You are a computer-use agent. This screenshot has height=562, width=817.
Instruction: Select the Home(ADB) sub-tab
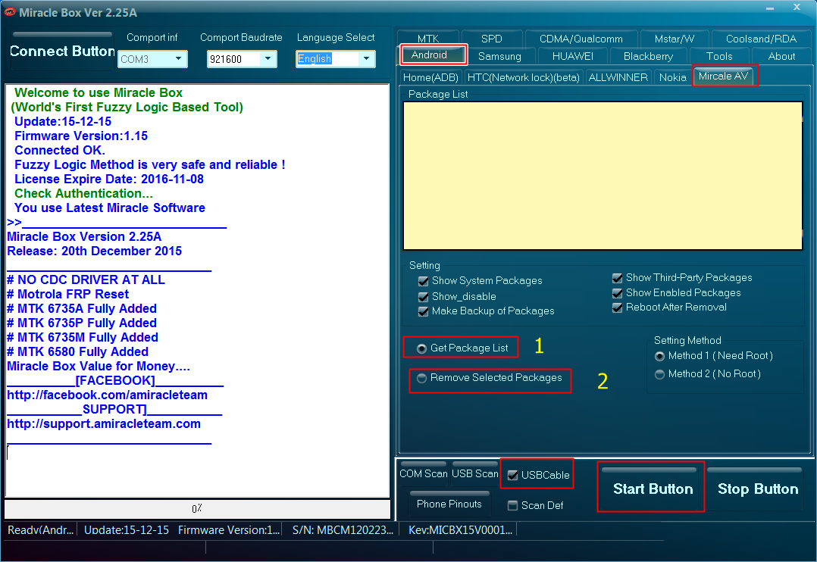[x=430, y=77]
